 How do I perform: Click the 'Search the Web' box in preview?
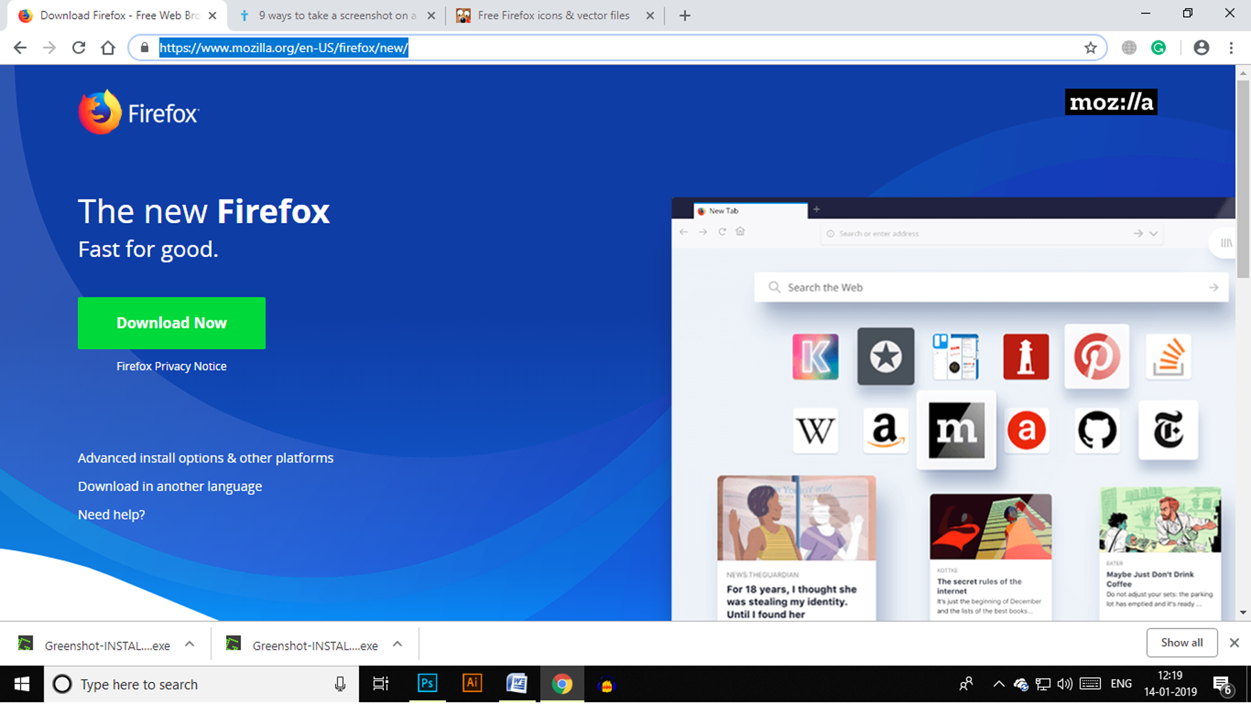[991, 287]
